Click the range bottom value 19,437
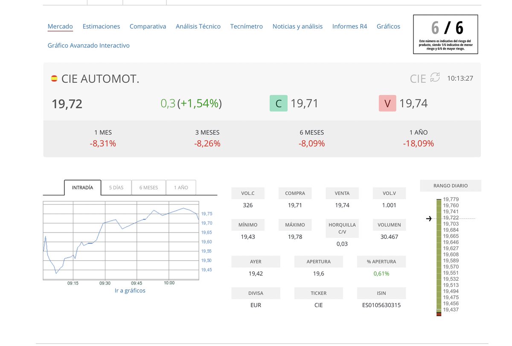 click(451, 310)
